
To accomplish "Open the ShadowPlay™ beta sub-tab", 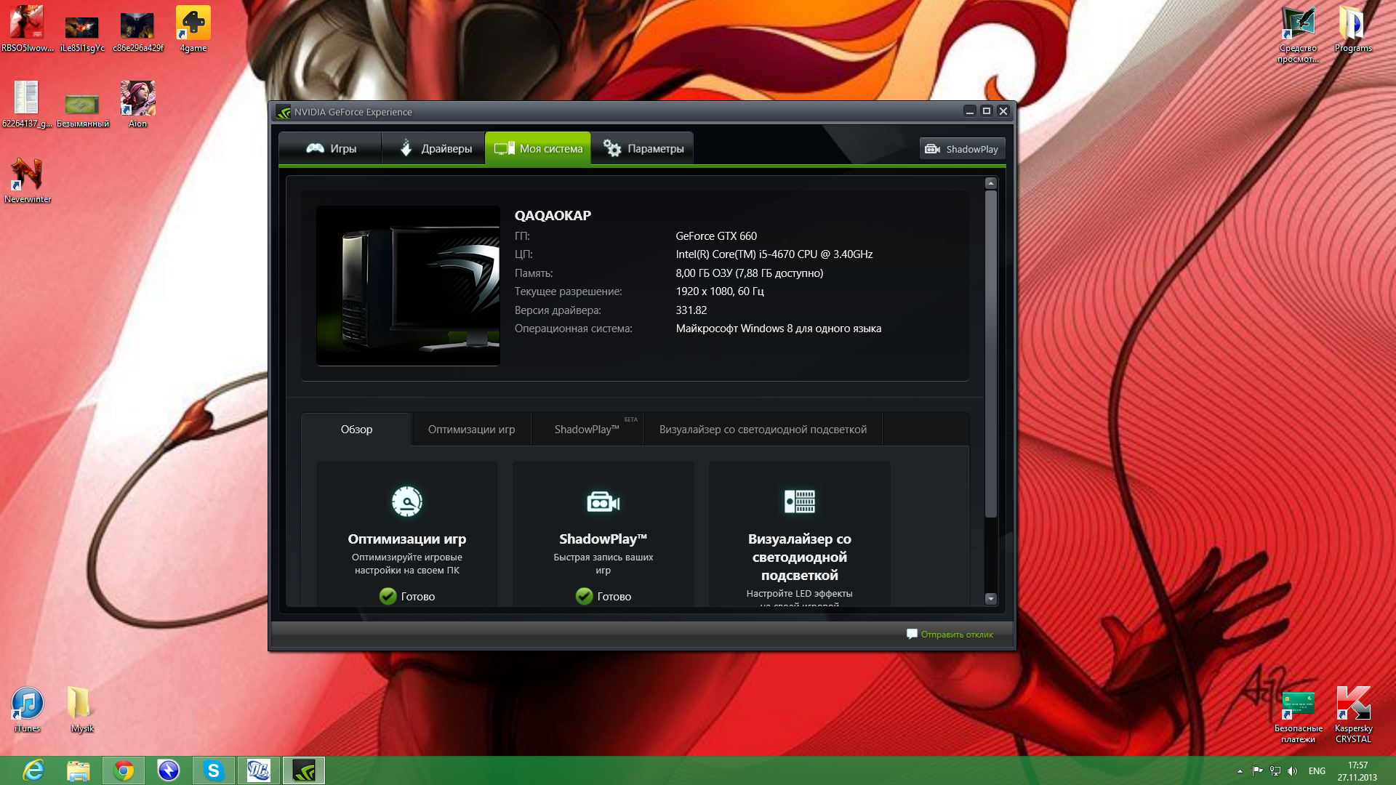I will tap(587, 430).
